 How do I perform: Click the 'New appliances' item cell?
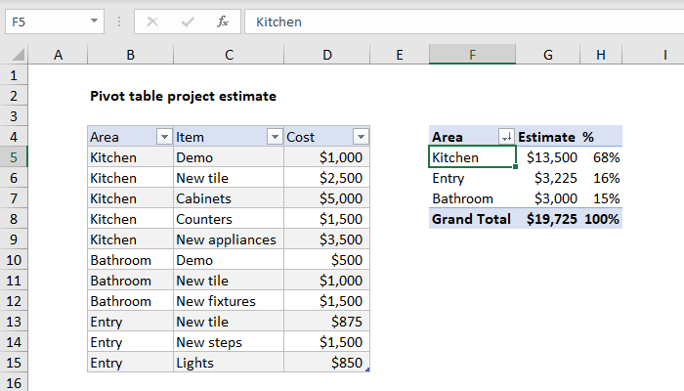(x=229, y=239)
